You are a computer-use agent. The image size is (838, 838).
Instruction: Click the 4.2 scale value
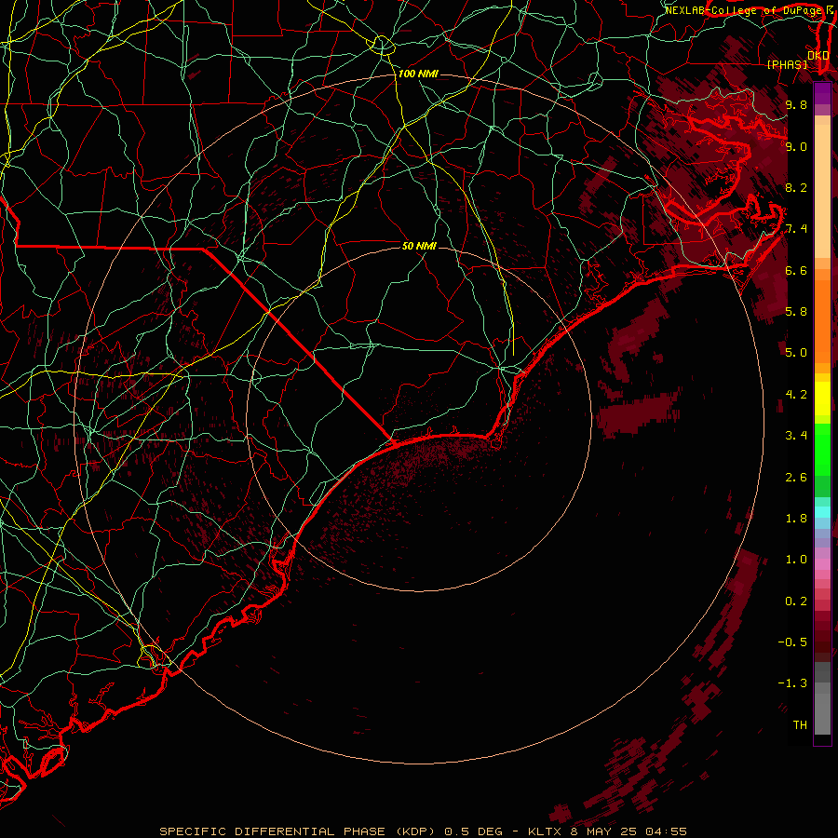click(796, 395)
